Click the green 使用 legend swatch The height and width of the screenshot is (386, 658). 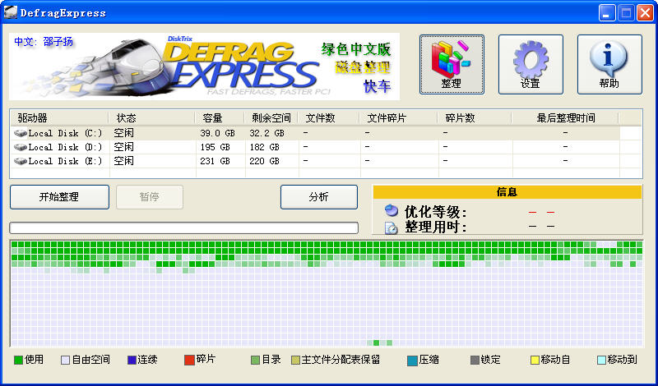tap(18, 360)
